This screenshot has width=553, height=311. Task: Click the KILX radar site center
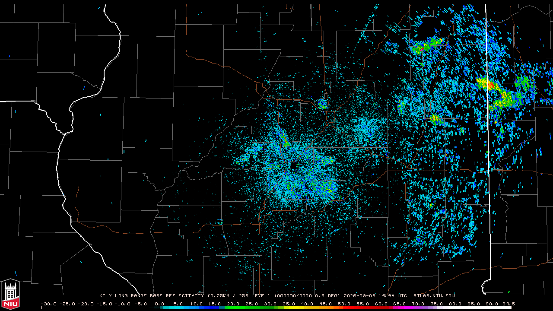294,166
